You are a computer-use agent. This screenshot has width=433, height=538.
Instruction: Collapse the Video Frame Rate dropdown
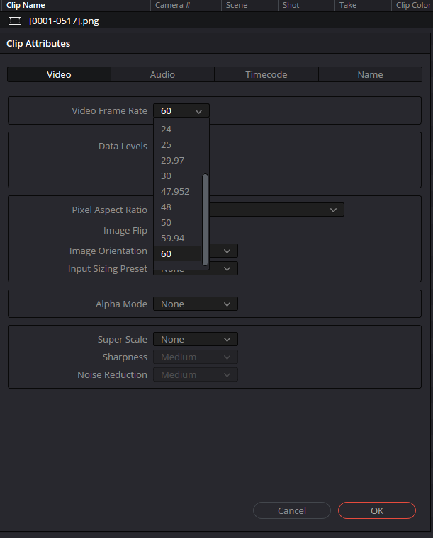(181, 111)
